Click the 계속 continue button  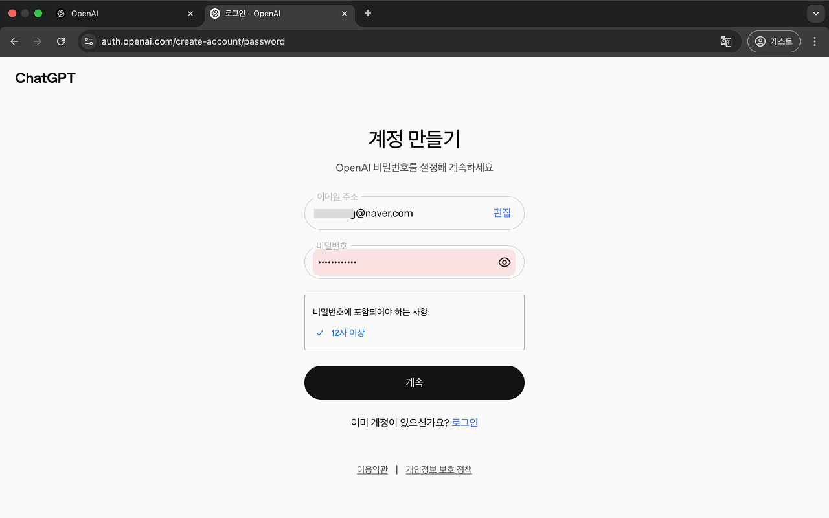pos(414,383)
